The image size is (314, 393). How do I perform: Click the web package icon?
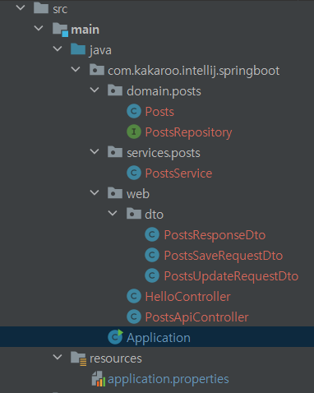coord(115,193)
